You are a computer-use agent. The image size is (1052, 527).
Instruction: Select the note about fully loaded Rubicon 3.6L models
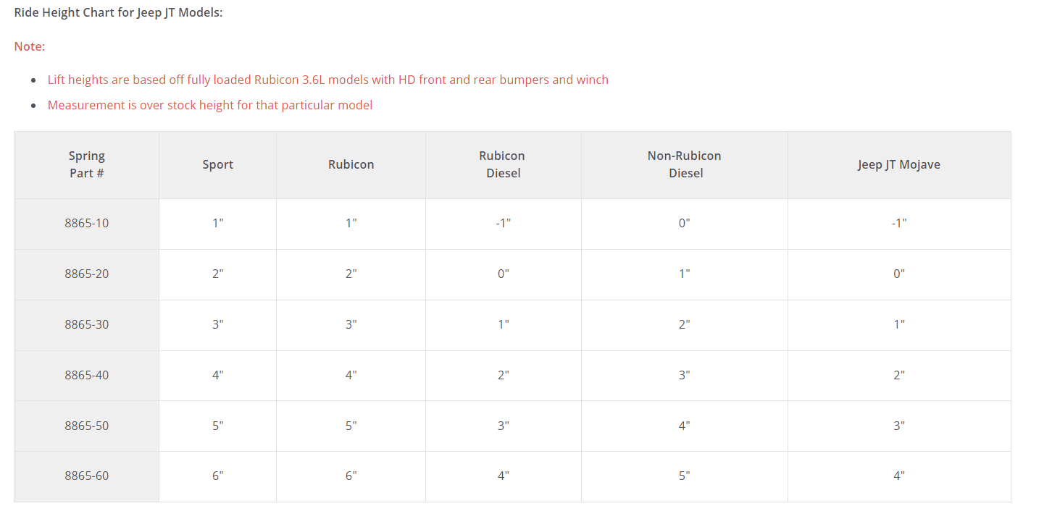(328, 80)
